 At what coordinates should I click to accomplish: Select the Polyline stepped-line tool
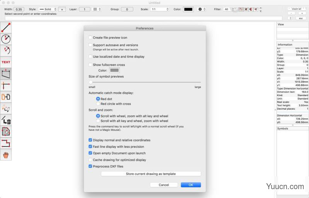point(6,143)
